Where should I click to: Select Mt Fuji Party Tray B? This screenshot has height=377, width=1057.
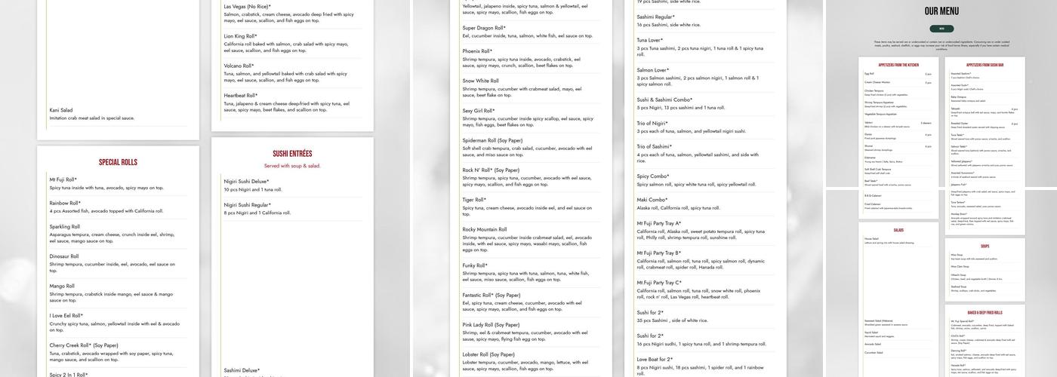tap(658, 253)
